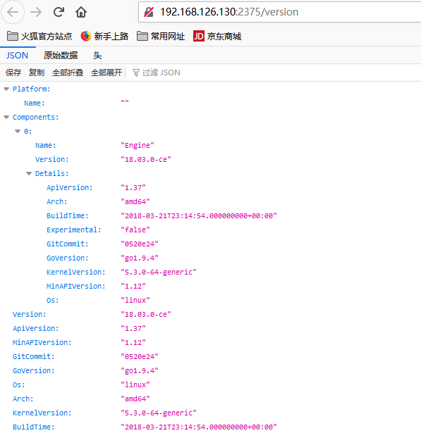
Task: Open the Firefox home page
Action: pos(81,12)
